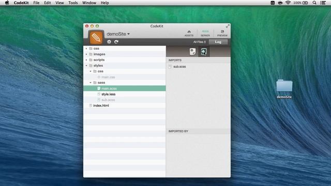Click main.scss file icon
This screenshot has height=186, width=331.
pos(99,88)
